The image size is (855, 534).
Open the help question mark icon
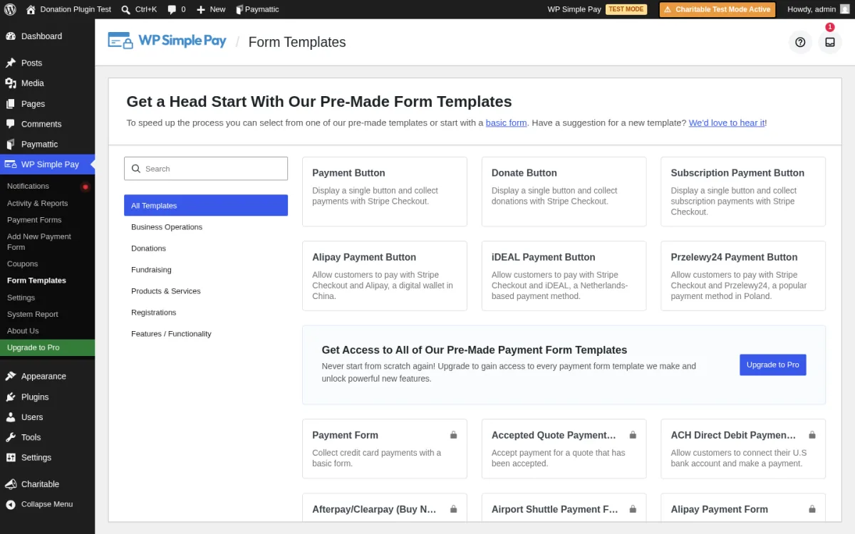pos(800,42)
